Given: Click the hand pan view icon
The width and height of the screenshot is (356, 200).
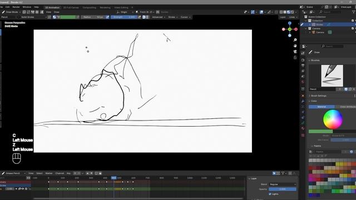Looking at the screenshot, I should [295, 46].
